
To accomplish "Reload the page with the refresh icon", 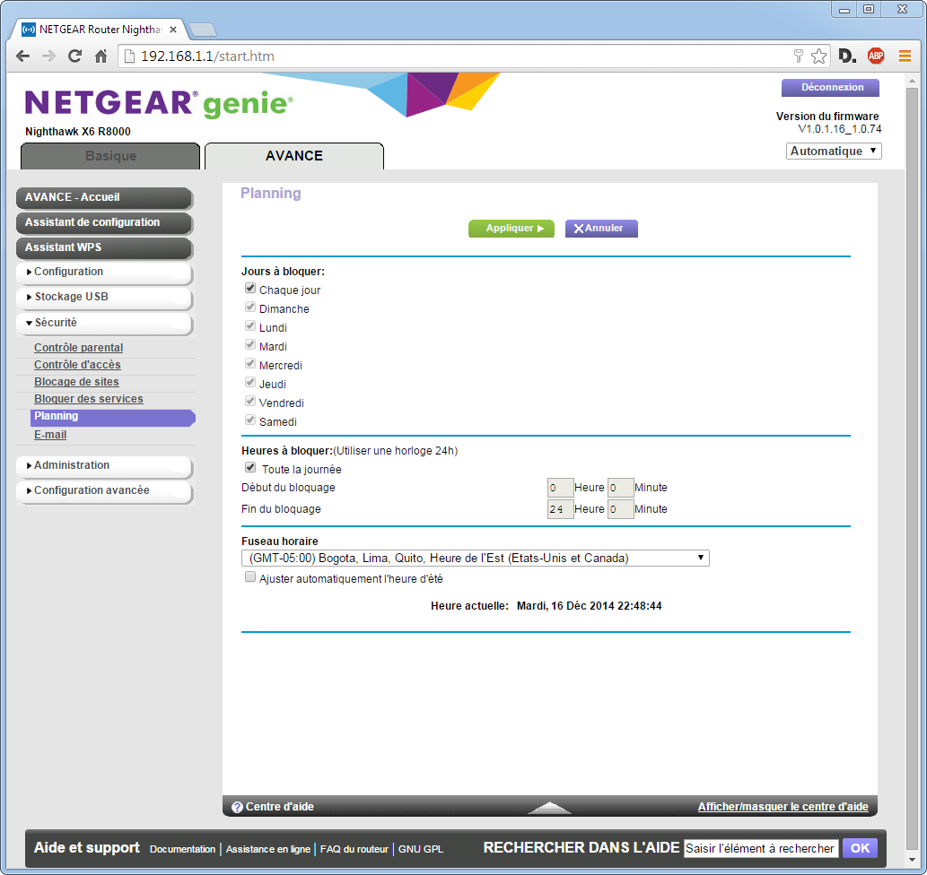I will pos(75,56).
